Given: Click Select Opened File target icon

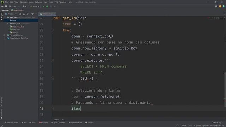Looking at the screenshot, I should click(x=20, y=14).
